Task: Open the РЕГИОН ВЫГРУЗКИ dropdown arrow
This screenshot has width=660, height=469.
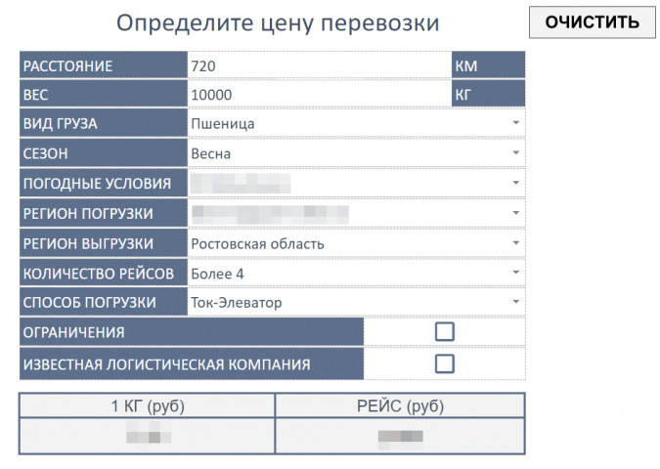Action: (x=515, y=242)
